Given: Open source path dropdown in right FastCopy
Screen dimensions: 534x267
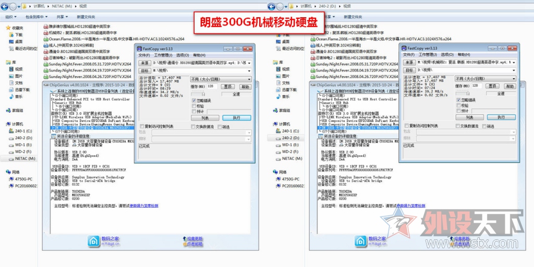Looking at the screenshot, I should 514,63.
